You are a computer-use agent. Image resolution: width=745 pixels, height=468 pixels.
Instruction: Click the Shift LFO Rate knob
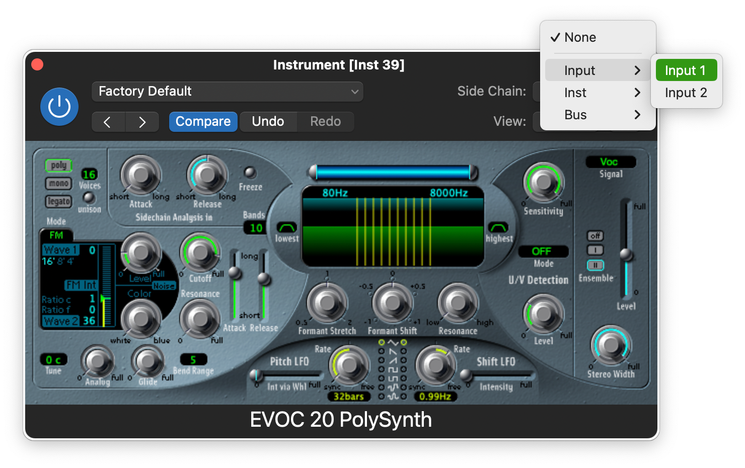[x=436, y=365]
